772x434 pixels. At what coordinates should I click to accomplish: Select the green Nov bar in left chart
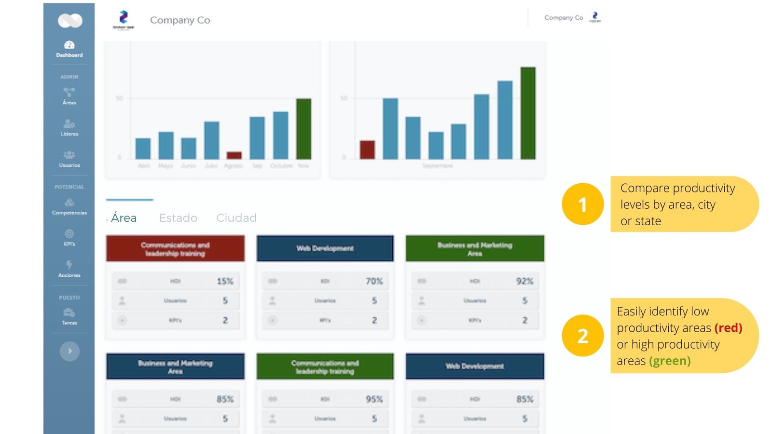coord(303,129)
